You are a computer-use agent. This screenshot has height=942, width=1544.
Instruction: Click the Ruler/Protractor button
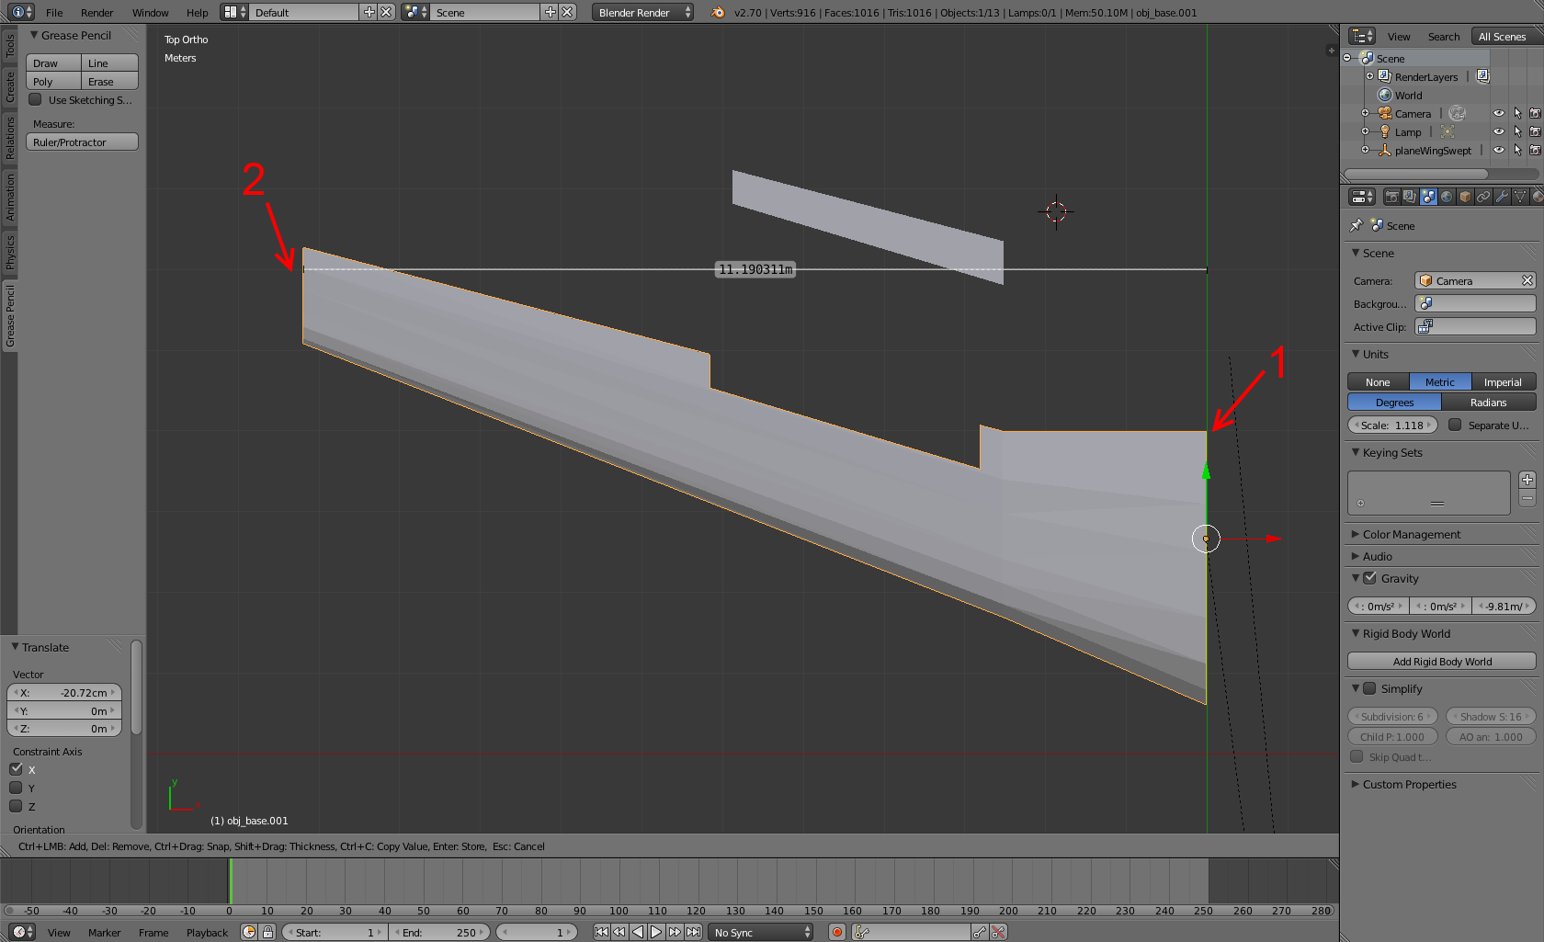click(82, 142)
